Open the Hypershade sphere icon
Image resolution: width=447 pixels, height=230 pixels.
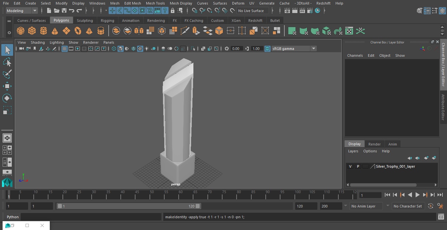pos(317,11)
